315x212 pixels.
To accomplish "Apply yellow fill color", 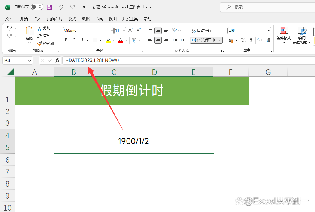I will [x=109, y=40].
